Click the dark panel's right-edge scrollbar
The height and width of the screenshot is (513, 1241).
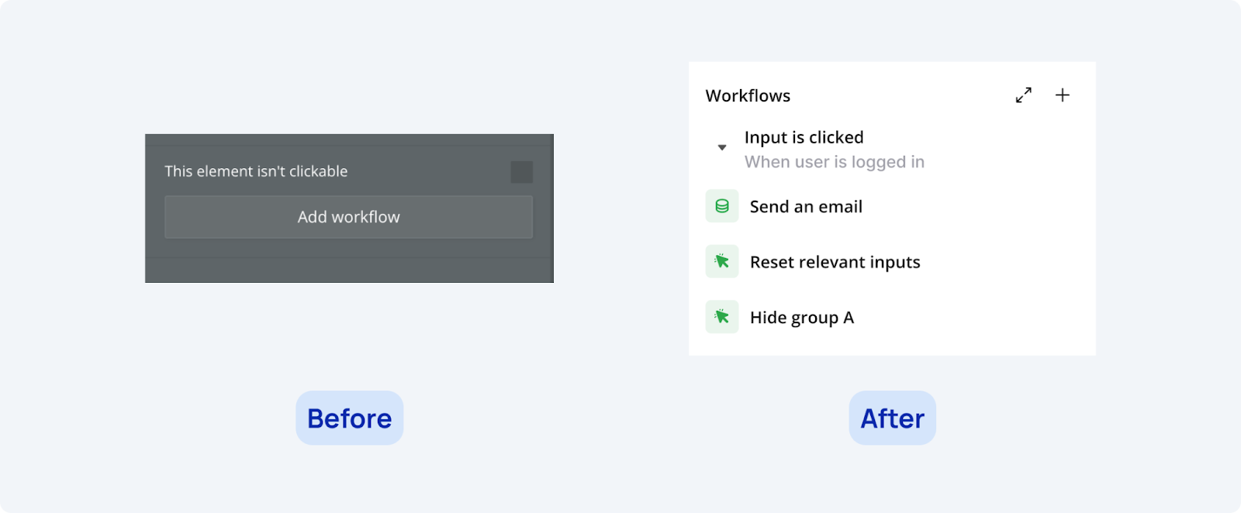551,208
